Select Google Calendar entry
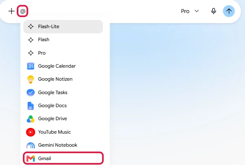Image resolution: width=245 pixels, height=165 pixels. [x=63, y=66]
